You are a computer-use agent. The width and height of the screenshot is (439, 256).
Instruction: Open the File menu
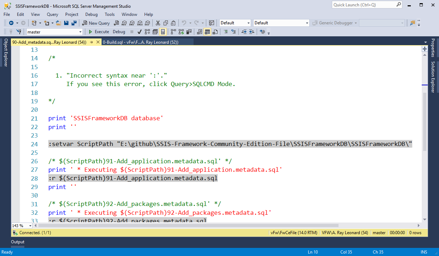(7, 14)
